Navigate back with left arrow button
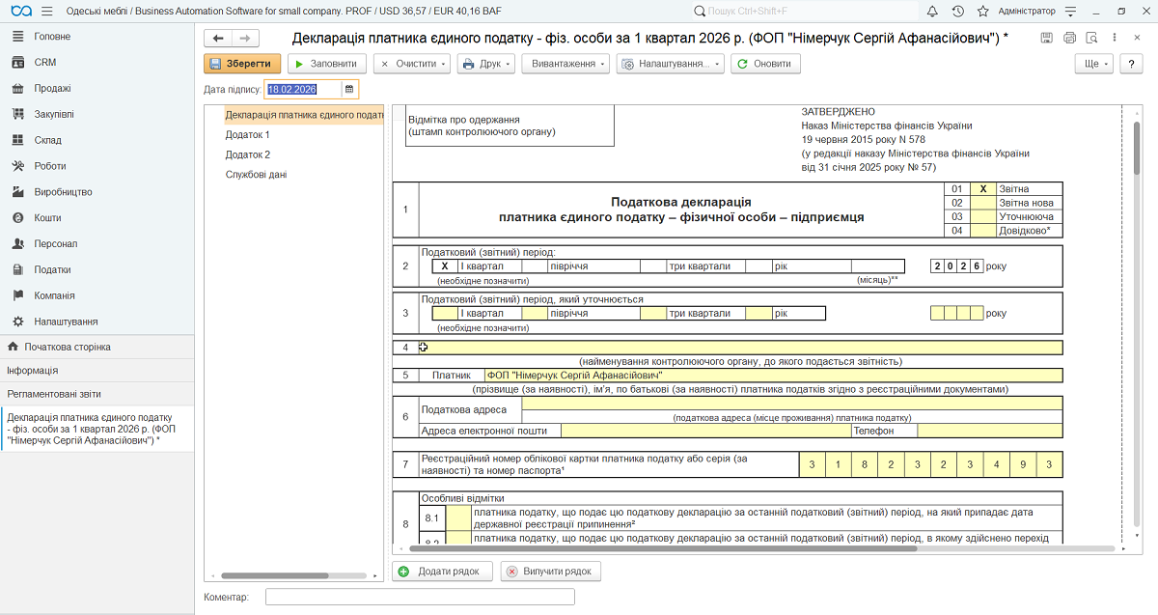This screenshot has height=615, width=1158. click(x=218, y=38)
